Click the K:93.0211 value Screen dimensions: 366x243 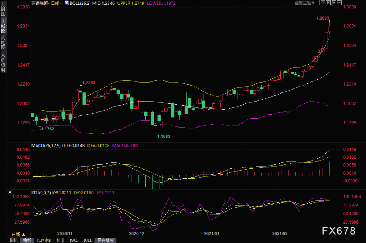[x=61, y=193]
